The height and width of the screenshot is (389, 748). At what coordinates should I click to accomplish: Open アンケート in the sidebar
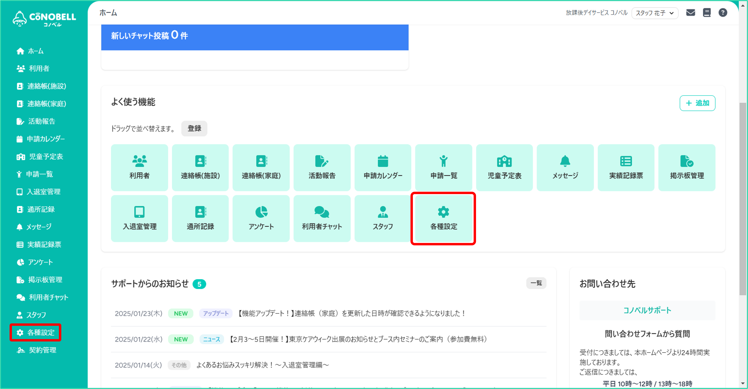[35, 262]
